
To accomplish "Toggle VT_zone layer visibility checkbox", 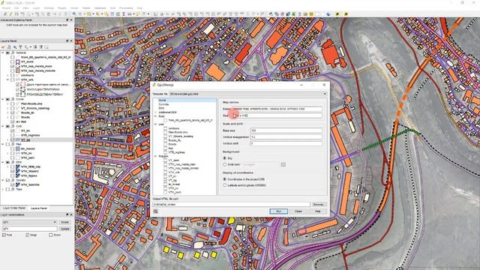I will pyautogui.click(x=13, y=61).
